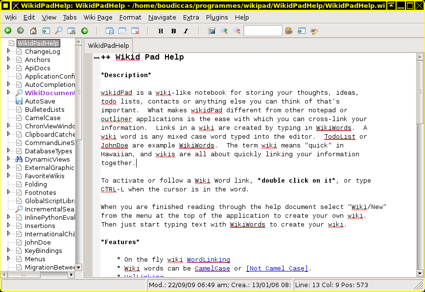This screenshot has width=425, height=292.
Task: Expand the Insertions tree node
Action: [x=8, y=225]
